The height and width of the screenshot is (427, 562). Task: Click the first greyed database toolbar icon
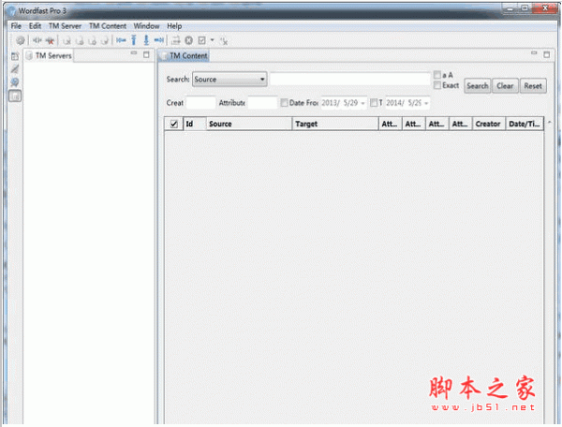(x=67, y=41)
